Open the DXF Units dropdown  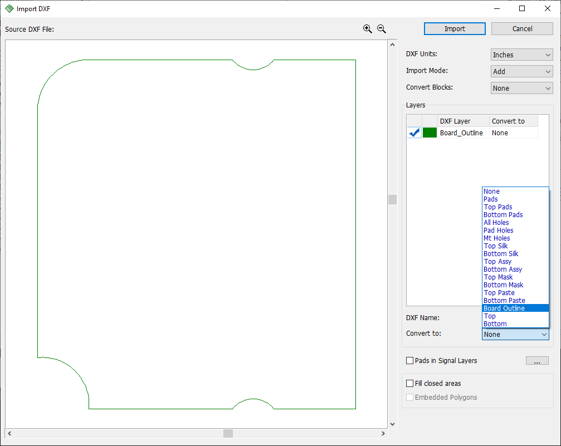(521, 55)
